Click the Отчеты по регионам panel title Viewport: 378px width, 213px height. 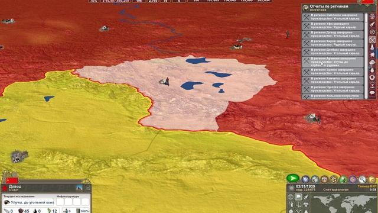329,7
